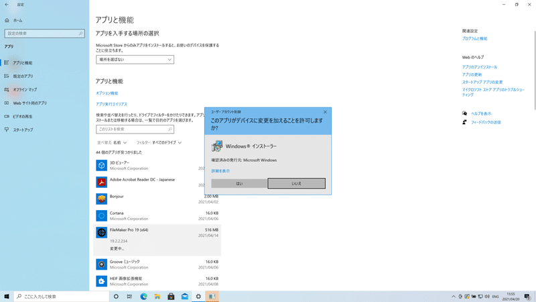Open プログラムと機能 related setting

pos(474,39)
